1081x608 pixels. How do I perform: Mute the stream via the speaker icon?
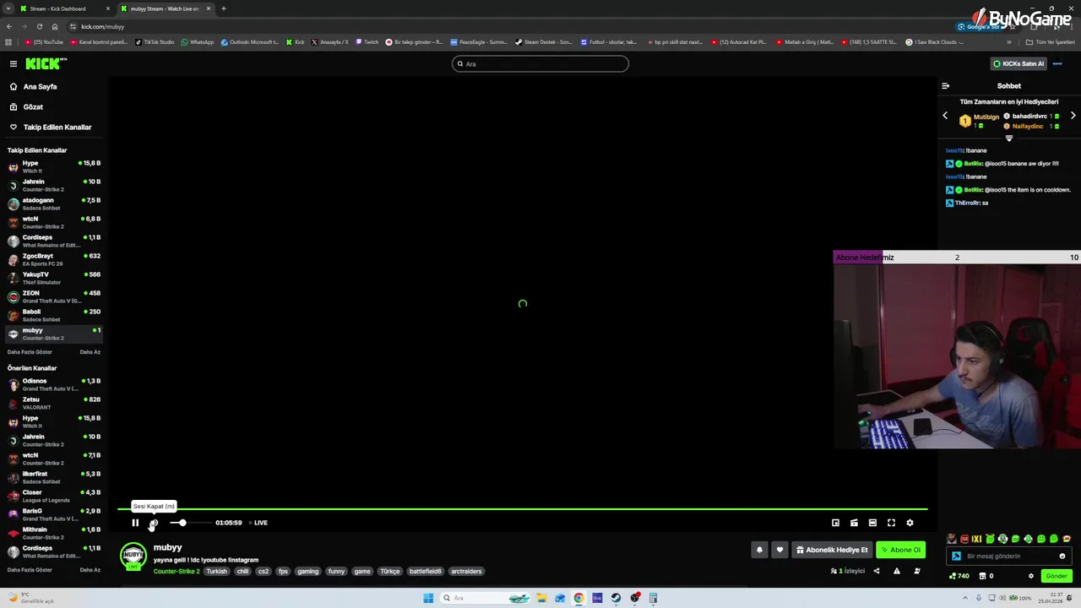point(153,523)
